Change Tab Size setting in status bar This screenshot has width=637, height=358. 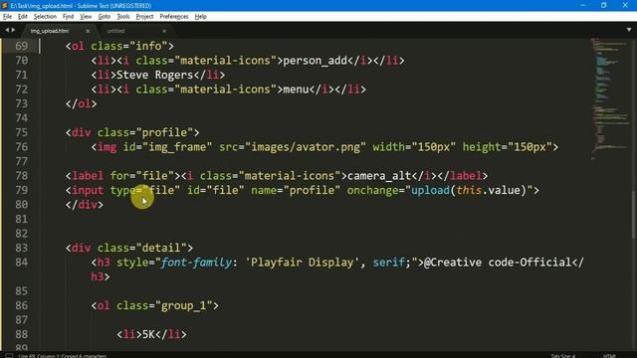pyautogui.click(x=563, y=356)
